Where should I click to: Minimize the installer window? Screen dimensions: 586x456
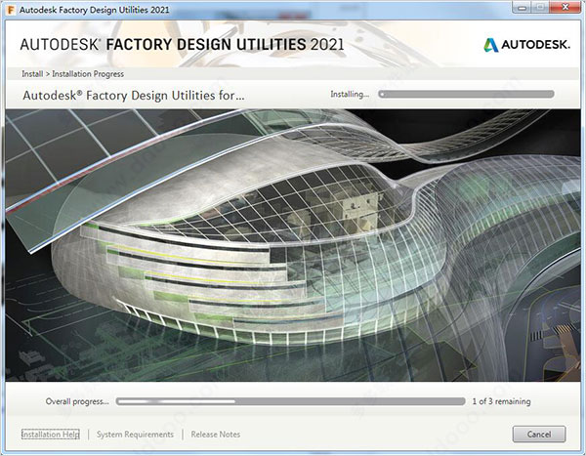click(x=523, y=7)
